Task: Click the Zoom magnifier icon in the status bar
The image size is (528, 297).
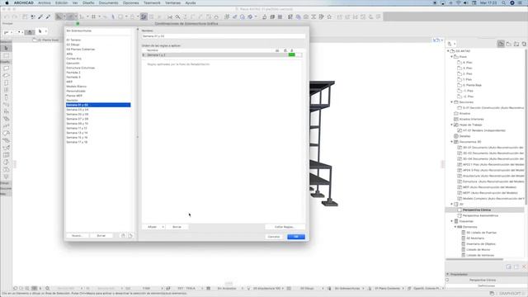Action: tap(48, 288)
